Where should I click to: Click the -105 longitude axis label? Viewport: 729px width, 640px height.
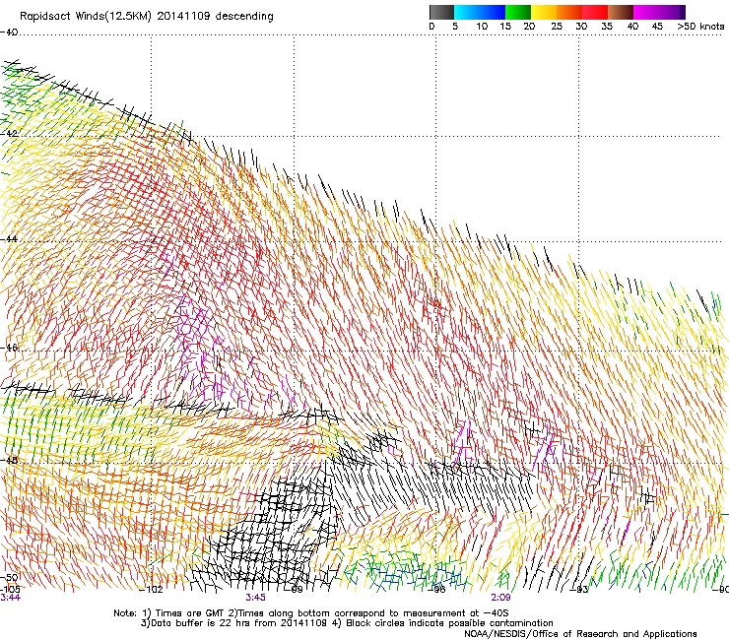click(10, 589)
